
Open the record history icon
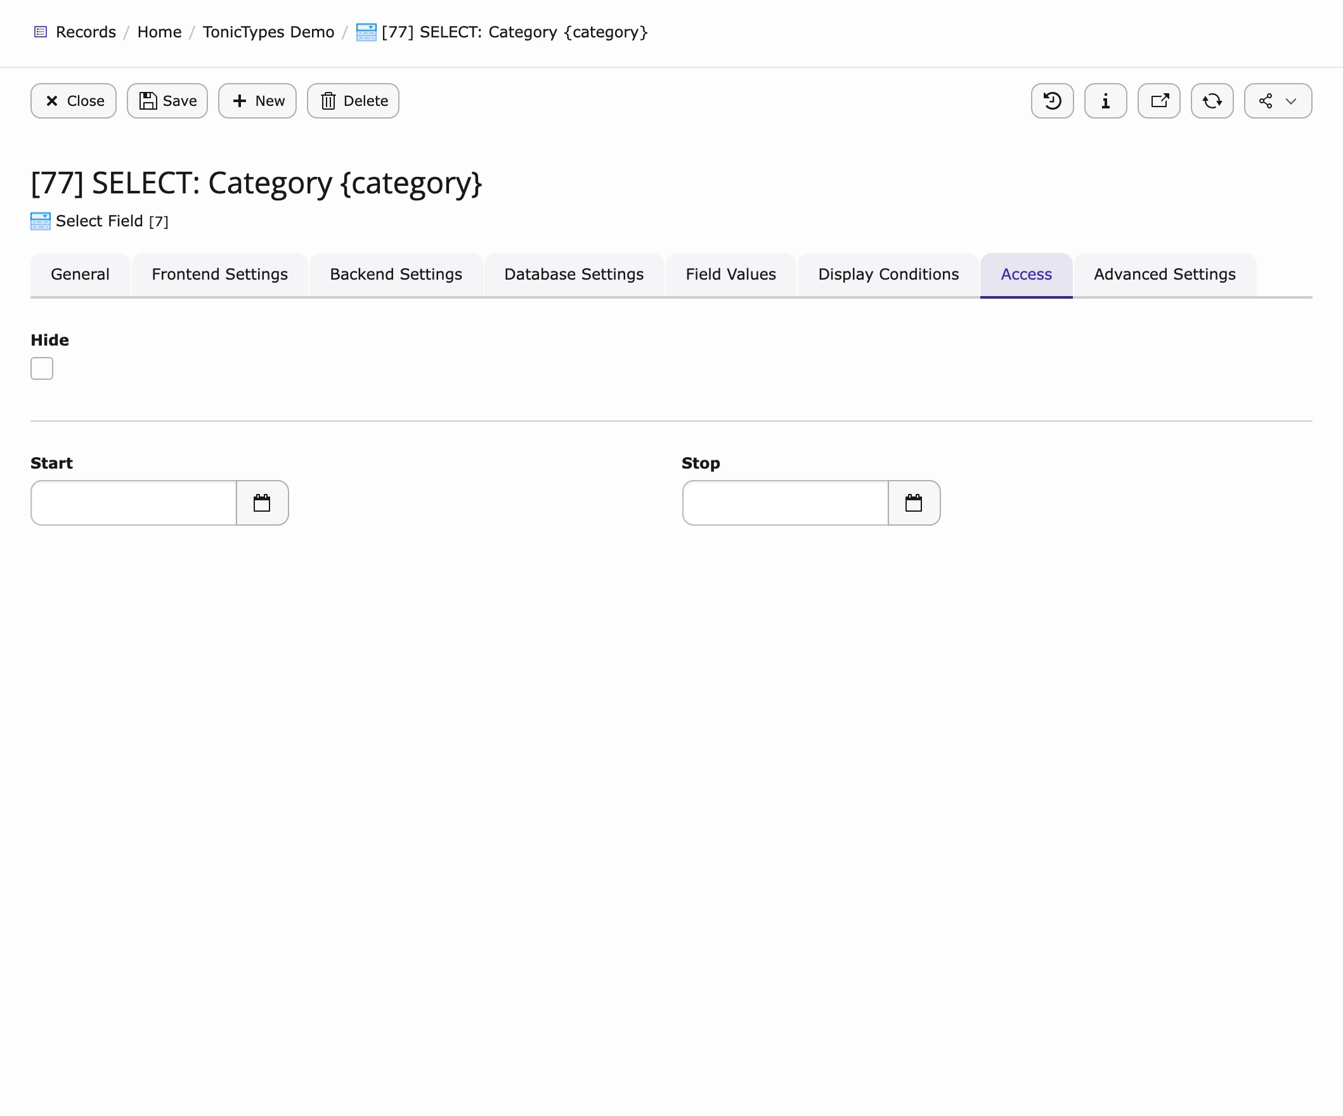coord(1052,101)
